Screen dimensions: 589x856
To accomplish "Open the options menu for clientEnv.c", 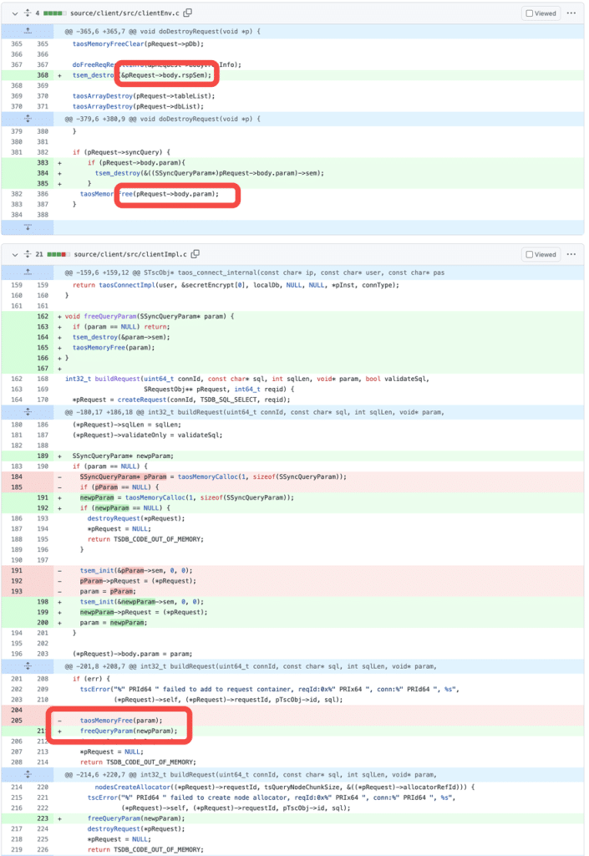I will click(x=571, y=13).
